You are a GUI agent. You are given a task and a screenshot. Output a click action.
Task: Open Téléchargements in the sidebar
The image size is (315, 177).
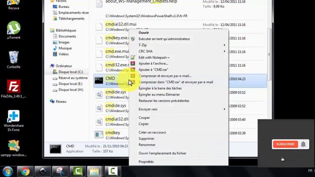71,19
